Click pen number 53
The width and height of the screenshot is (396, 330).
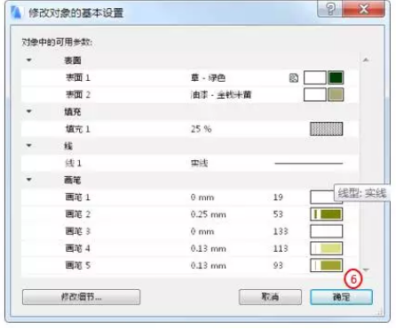coord(278,214)
